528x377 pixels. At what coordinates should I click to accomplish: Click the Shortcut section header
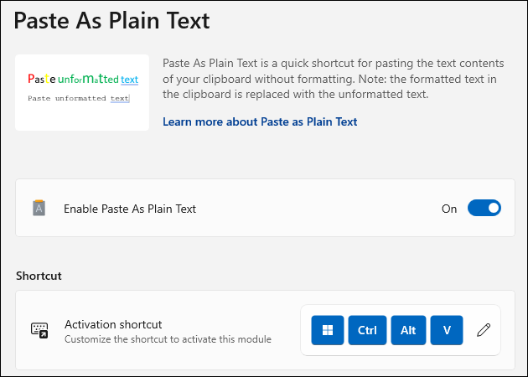pyautogui.click(x=39, y=276)
